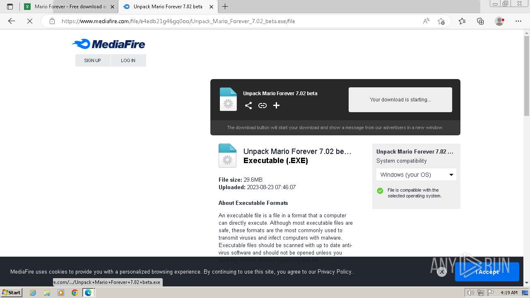Launch Chrome from taskbar
The image size is (530, 298).
(75, 293)
